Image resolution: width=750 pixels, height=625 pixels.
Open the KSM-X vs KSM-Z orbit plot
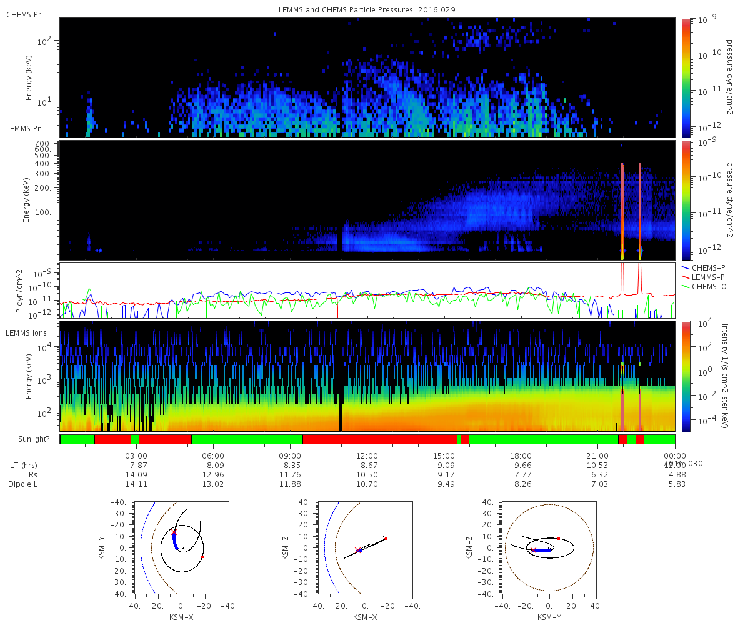365,548
